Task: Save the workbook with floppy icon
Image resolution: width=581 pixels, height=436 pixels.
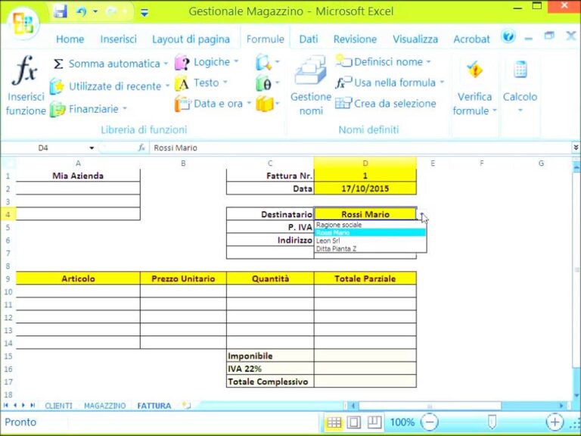Action: click(60, 11)
